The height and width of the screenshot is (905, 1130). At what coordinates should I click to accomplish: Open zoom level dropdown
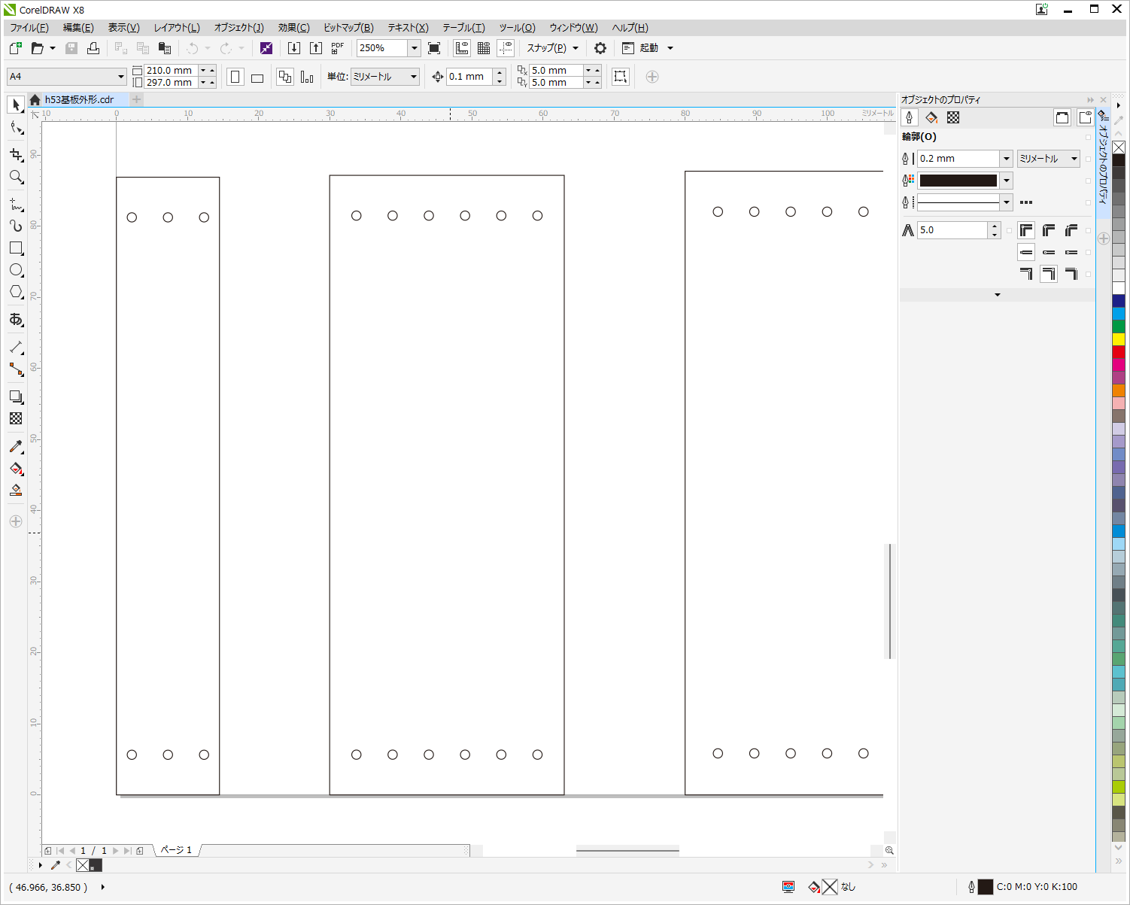pos(414,48)
